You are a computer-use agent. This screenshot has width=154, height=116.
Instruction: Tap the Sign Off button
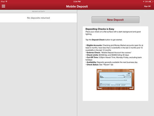point(147,6)
